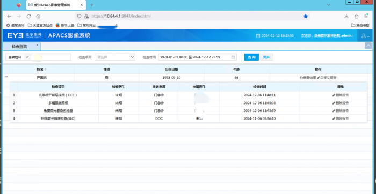
Task: Select the 扫描激光眼底检查(SLO) row
Action: click(188, 118)
